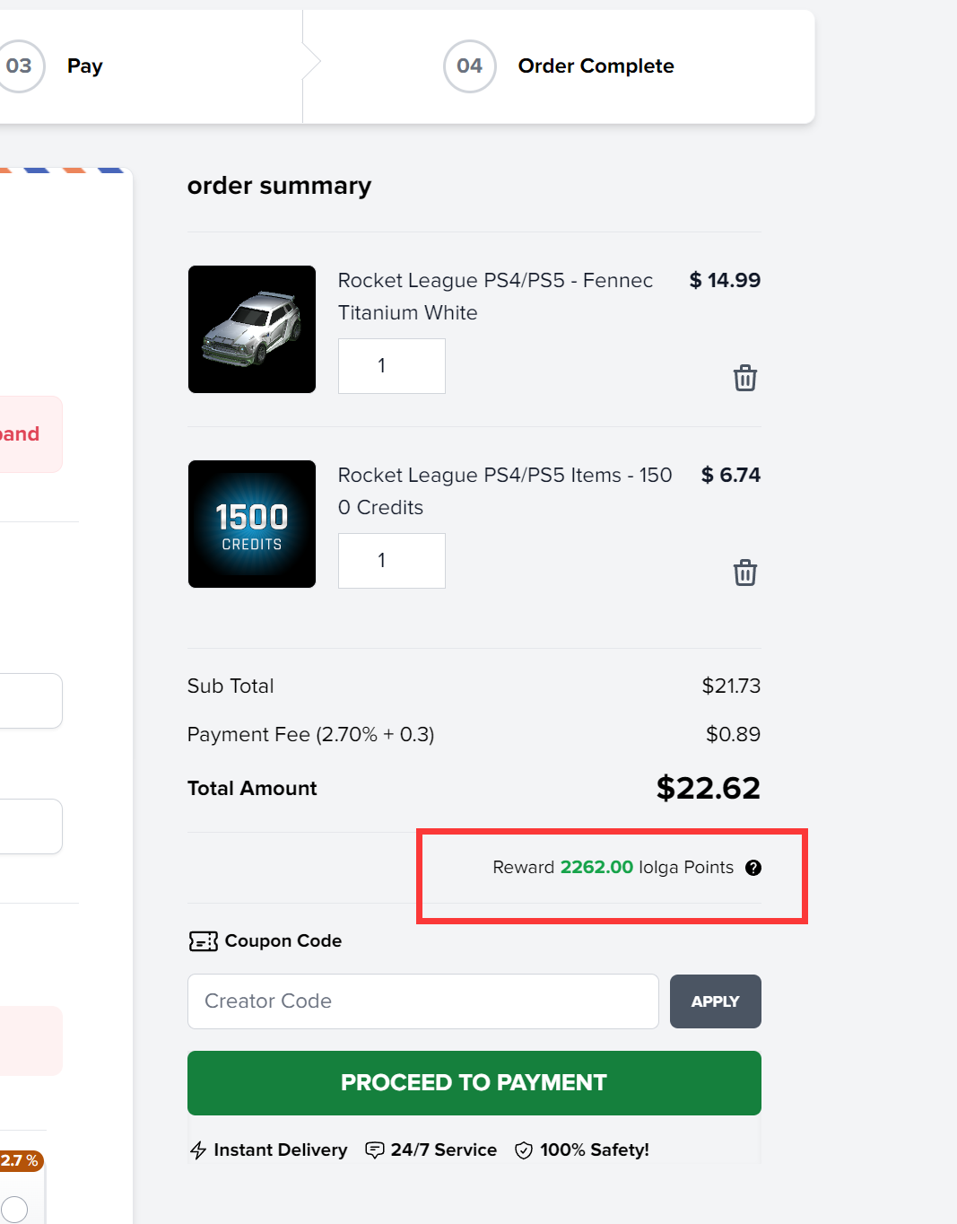Delete Fennec Titanium White from order

(745, 378)
